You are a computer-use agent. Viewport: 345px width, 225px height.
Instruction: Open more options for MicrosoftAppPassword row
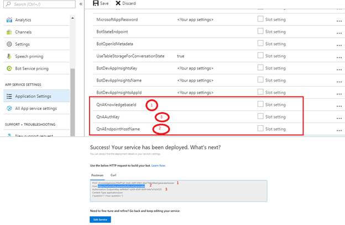point(339,21)
